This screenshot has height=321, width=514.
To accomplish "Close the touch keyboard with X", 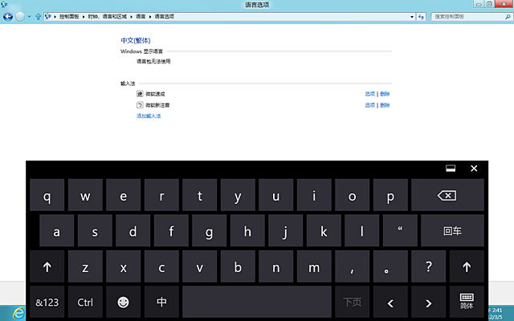I will pyautogui.click(x=474, y=169).
